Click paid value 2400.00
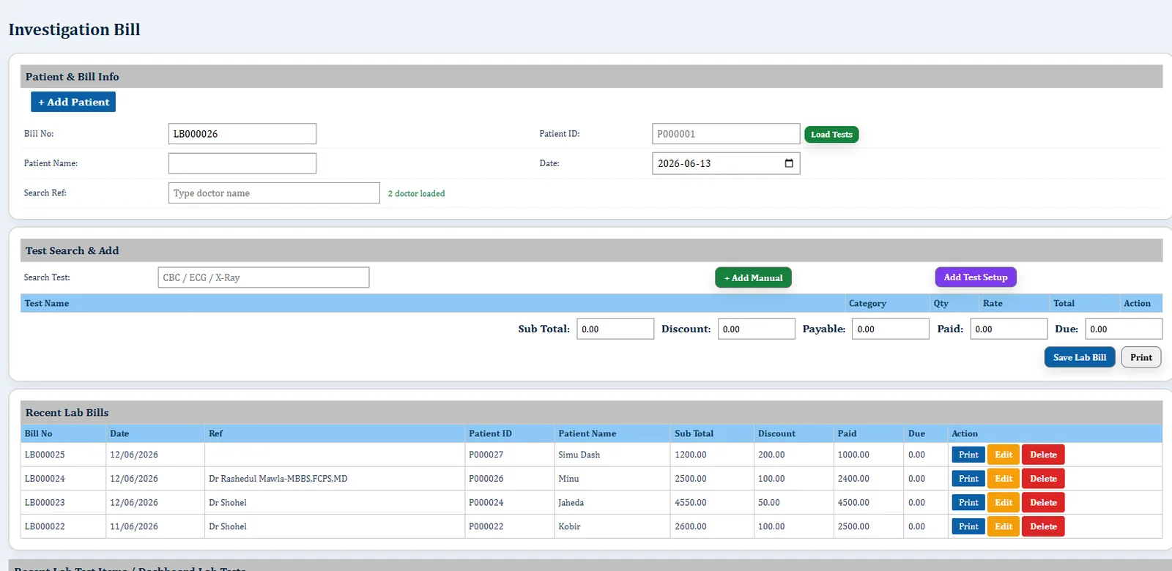 [853, 479]
